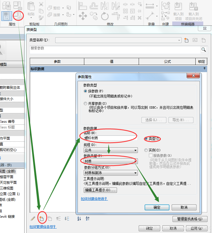Select 立面 (立面 1) in project browser
The image size is (212, 233).
(10, 194)
